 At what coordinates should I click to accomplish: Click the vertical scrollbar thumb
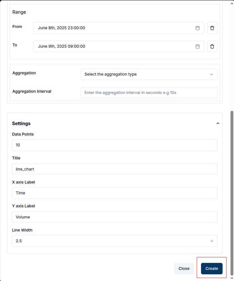click(x=232, y=193)
